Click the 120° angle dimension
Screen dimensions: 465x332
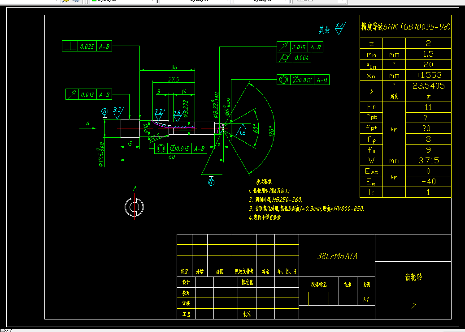coord(271,131)
